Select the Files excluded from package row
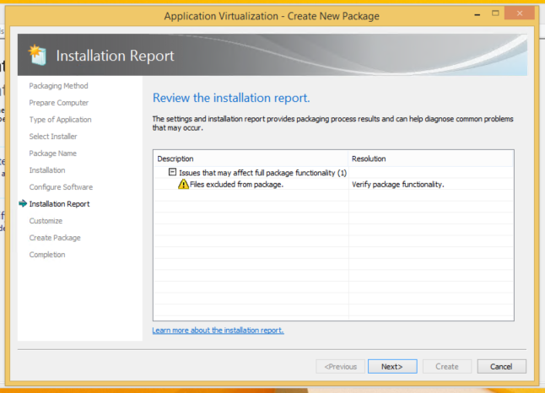Viewport: 545px width, 393px height. click(236, 185)
